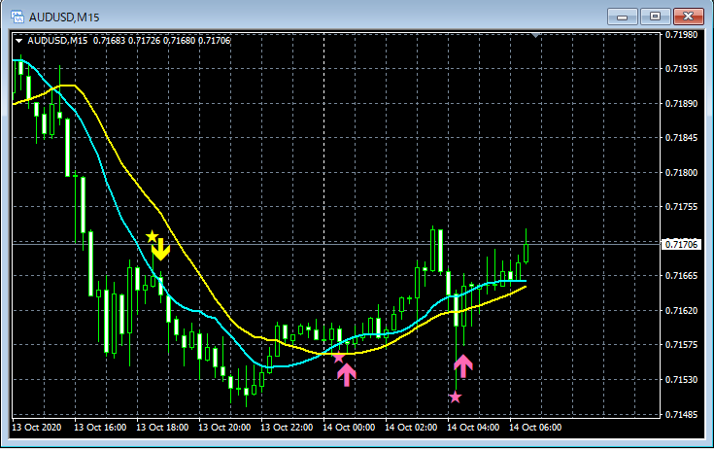Close the AUDUSD chart window
The height and width of the screenshot is (449, 714).
(689, 17)
